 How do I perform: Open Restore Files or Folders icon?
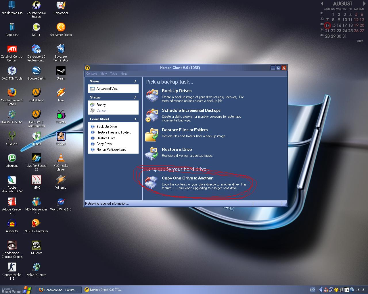pos(152,135)
